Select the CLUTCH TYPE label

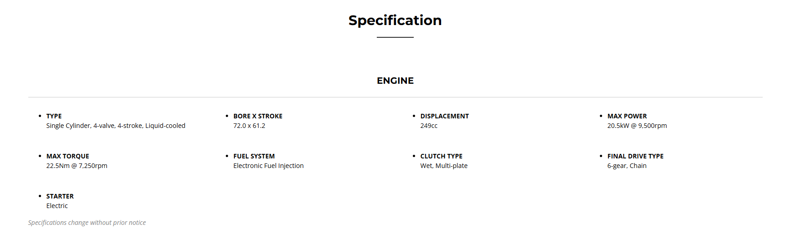[441, 156]
